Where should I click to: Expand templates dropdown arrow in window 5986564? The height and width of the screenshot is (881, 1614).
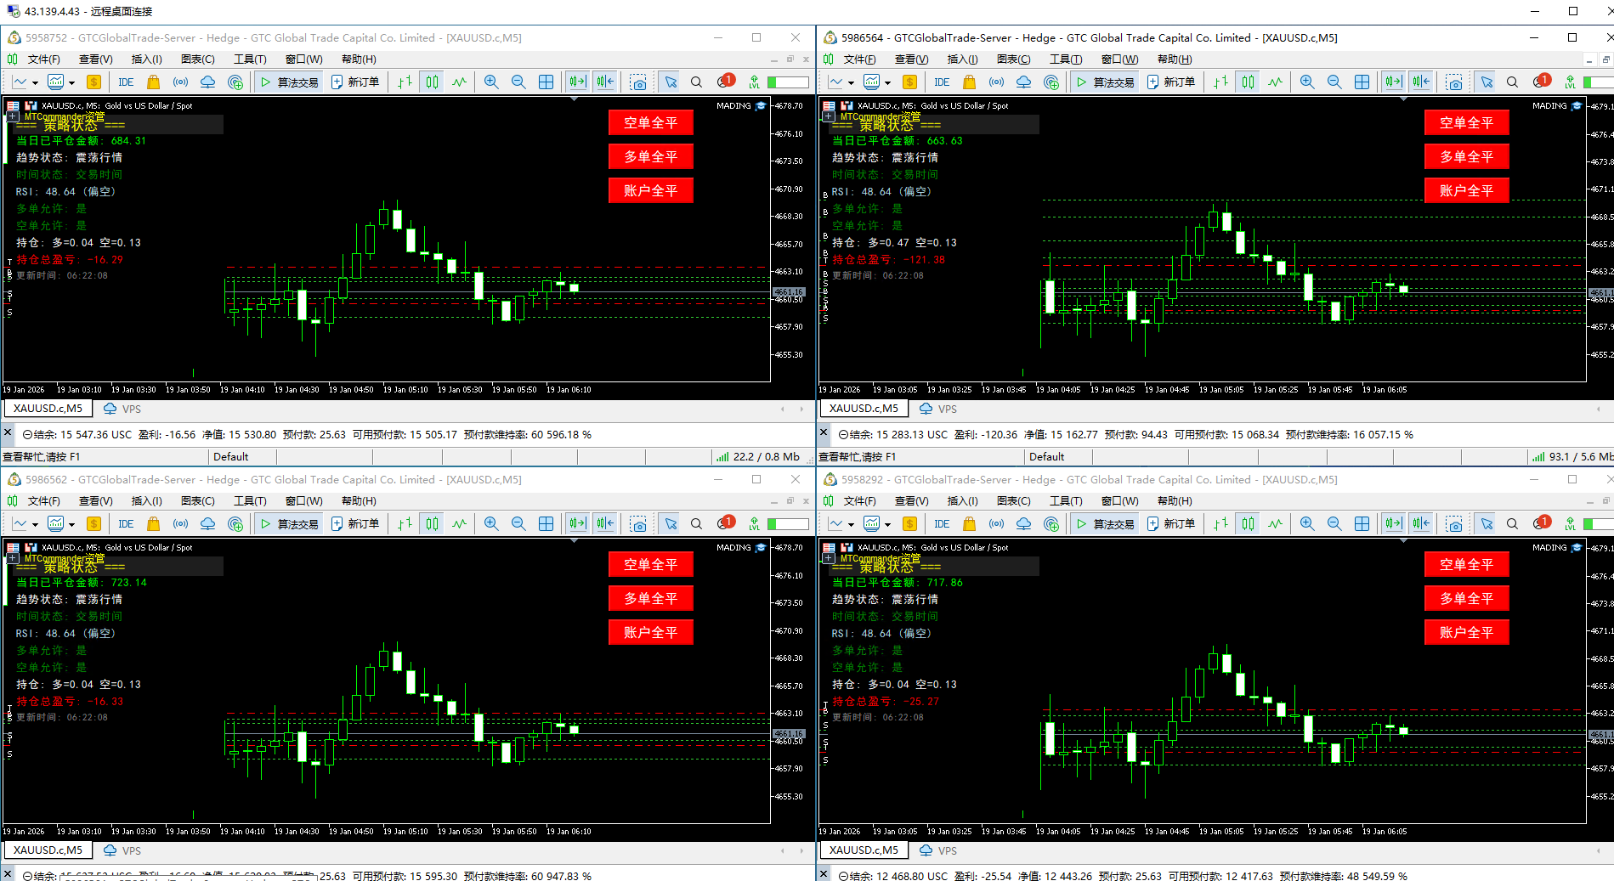[x=887, y=83]
